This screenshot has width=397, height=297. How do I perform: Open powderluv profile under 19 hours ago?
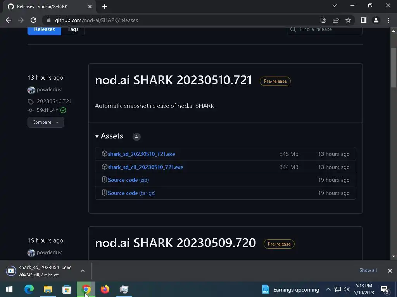point(49,252)
